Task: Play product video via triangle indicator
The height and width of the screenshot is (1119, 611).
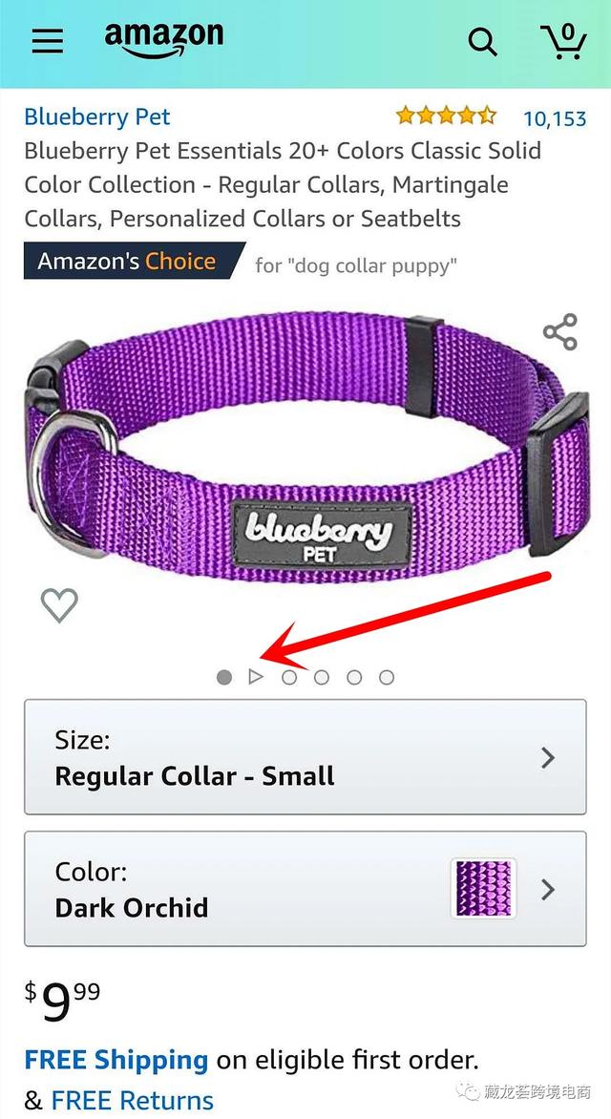Action: (x=256, y=677)
